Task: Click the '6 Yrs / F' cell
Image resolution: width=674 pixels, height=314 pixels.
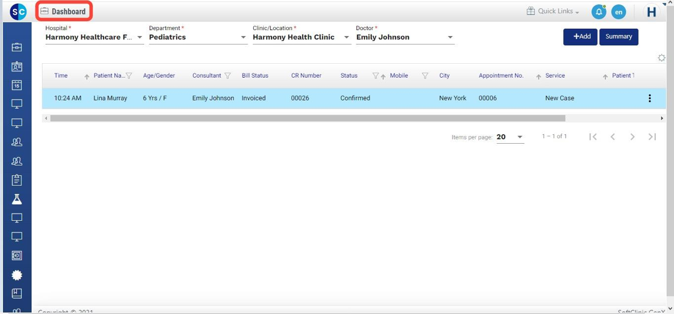Action: click(x=155, y=99)
